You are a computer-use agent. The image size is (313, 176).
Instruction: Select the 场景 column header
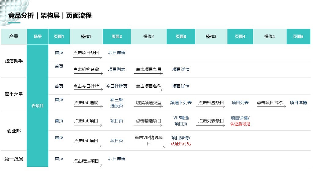coord(38,36)
